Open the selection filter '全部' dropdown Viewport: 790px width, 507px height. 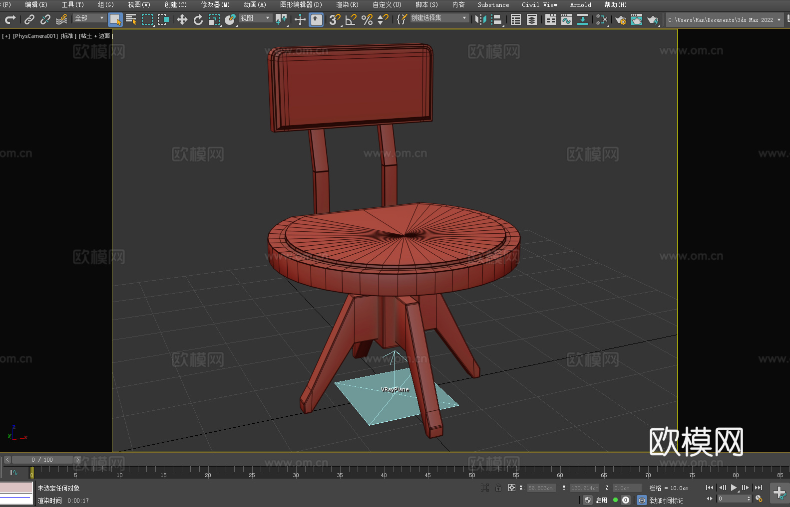(x=89, y=18)
